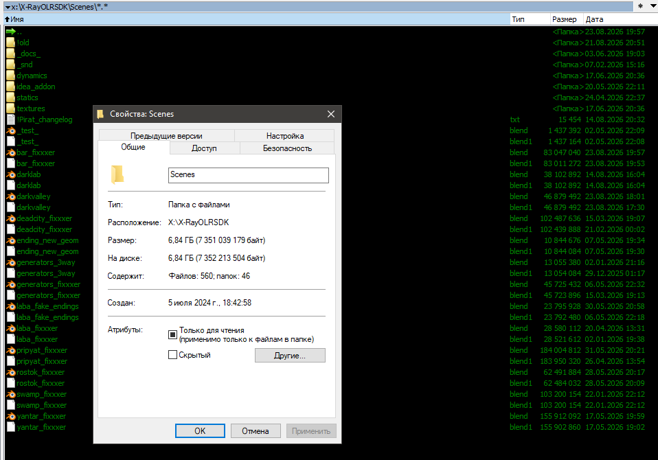This screenshot has width=658, height=460.
Task: Click Blender icon of _test_ blend file
Action: click(x=11, y=130)
